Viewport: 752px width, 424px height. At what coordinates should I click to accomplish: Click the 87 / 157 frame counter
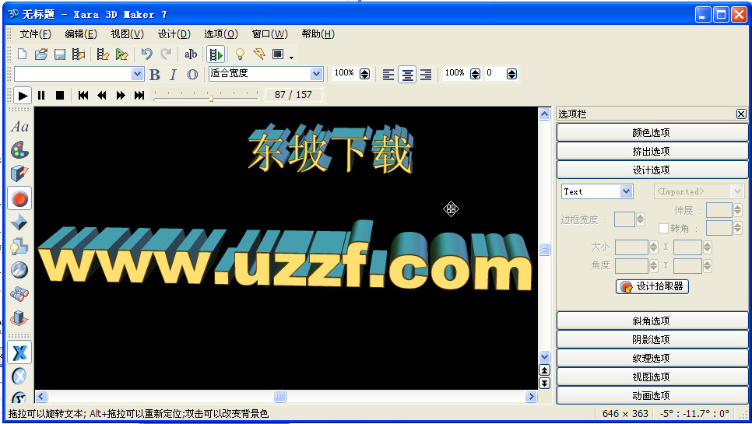click(293, 95)
